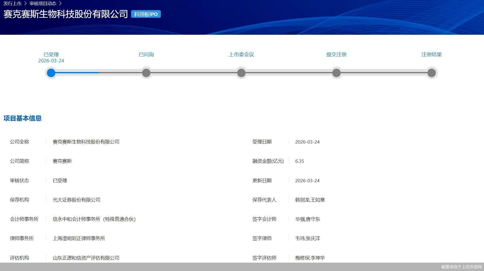Image resolution: width=484 pixels, height=271 pixels.
Task: Expand details under 审核状态 field
Action: point(19,180)
